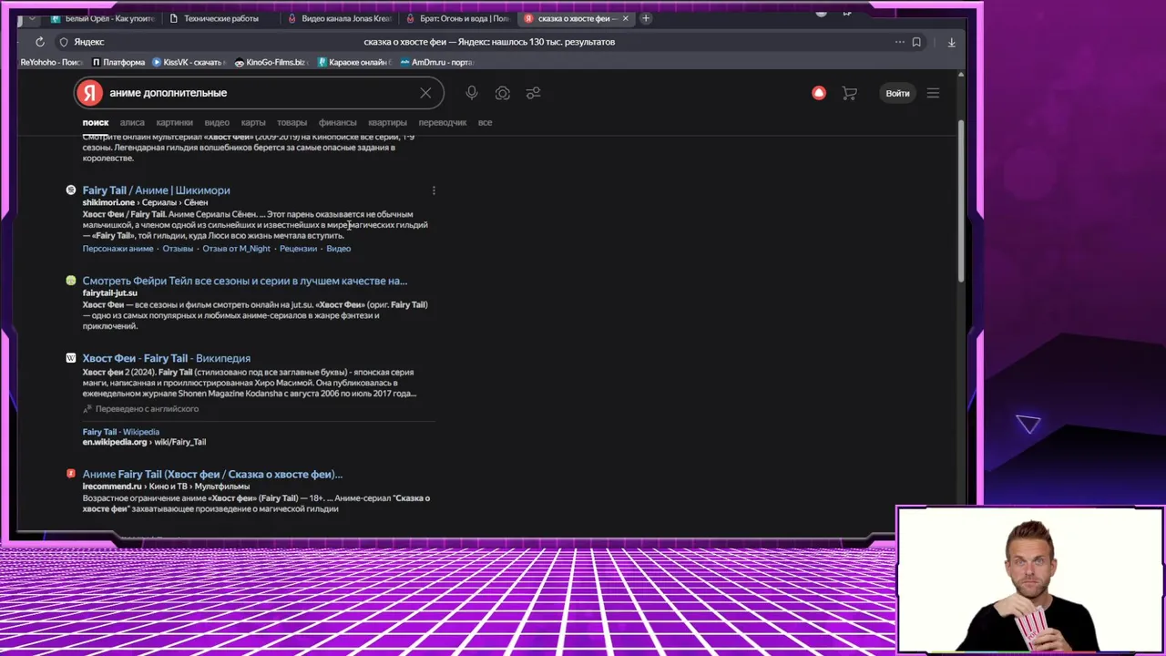This screenshot has width=1166, height=656.
Task: Open the 'Отзывы' sublink
Action: tap(178, 249)
